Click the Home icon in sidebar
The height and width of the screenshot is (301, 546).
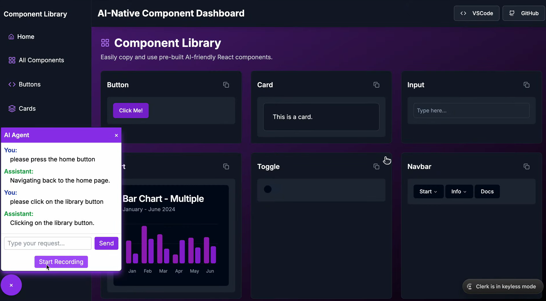11,37
